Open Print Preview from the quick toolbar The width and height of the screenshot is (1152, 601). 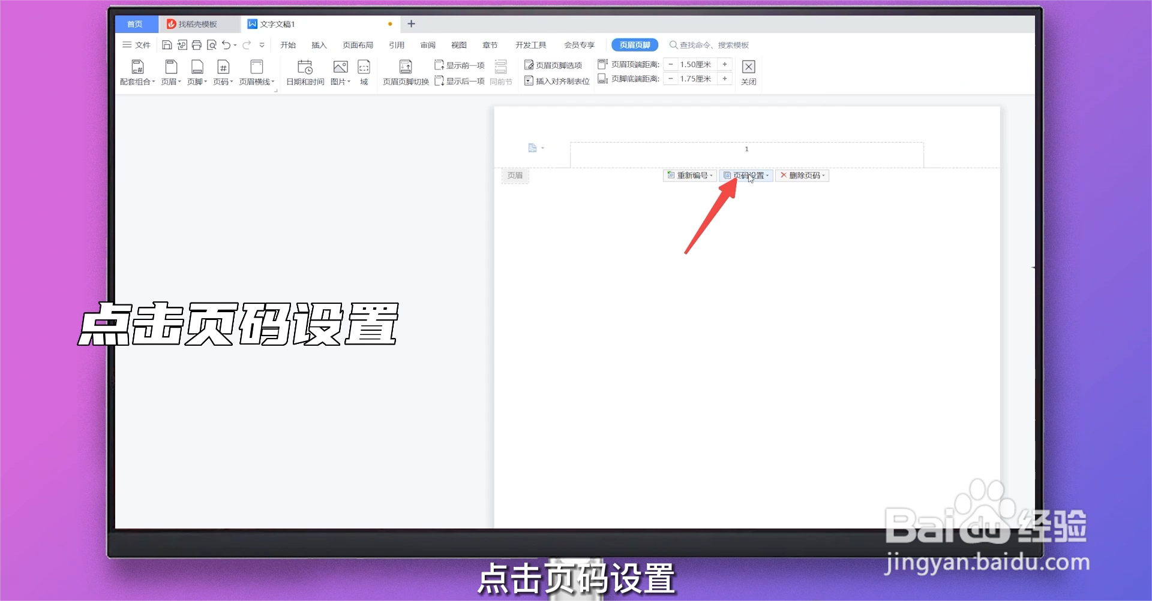pos(211,45)
